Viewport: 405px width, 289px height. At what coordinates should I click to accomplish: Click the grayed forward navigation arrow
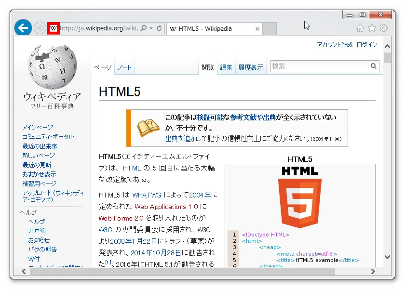[40, 28]
